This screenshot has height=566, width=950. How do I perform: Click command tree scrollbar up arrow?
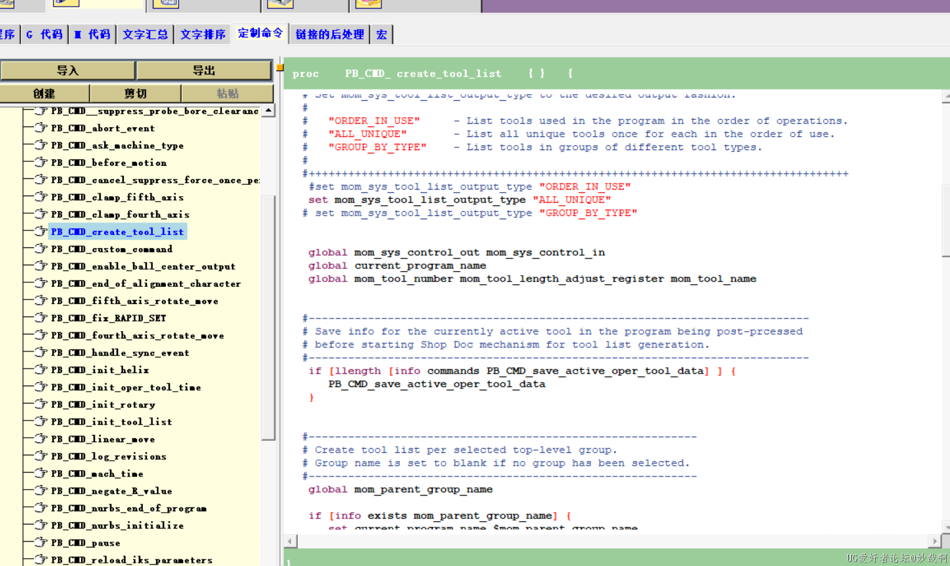click(x=268, y=111)
